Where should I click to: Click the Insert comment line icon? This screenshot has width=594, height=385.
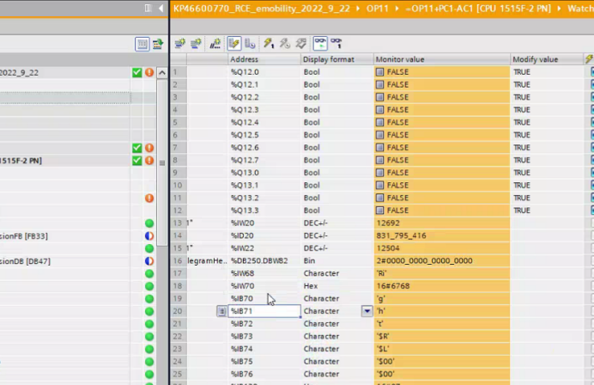tap(215, 44)
